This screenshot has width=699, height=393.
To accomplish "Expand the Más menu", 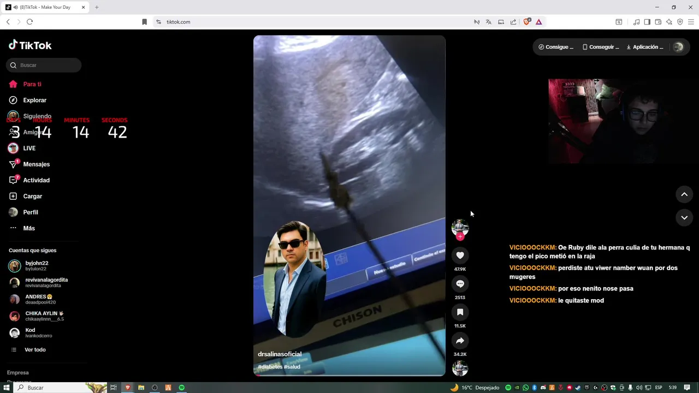I will (x=22, y=228).
